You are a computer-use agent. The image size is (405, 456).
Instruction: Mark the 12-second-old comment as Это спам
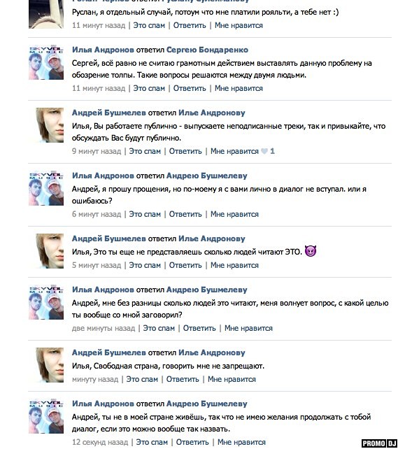pos(152,442)
